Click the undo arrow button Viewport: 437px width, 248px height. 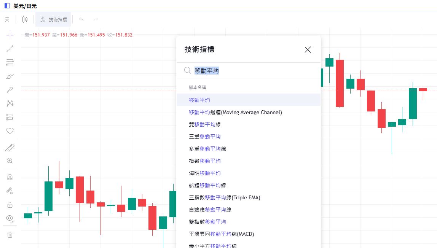(x=81, y=19)
